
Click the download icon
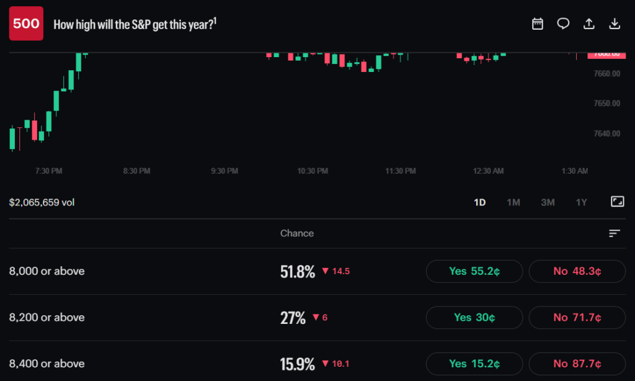[615, 24]
